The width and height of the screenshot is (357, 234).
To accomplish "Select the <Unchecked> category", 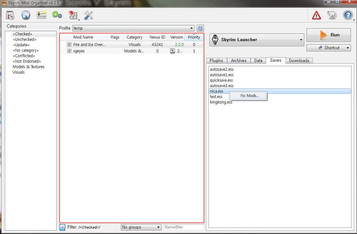I will [24, 40].
